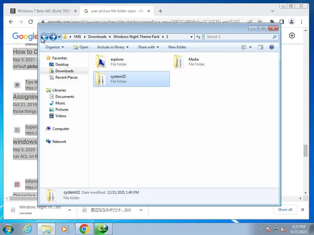Reload the Chrome page
Image resolution: width=314 pixels, height=235 pixels.
pos(30,22)
